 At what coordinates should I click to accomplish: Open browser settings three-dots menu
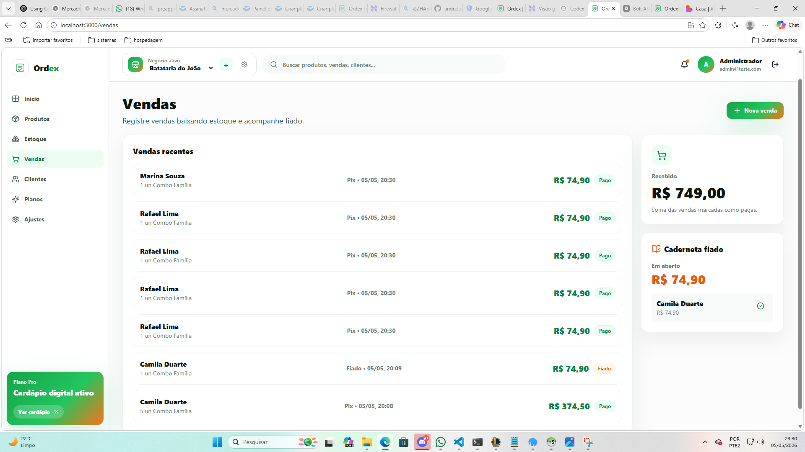pyautogui.click(x=765, y=25)
